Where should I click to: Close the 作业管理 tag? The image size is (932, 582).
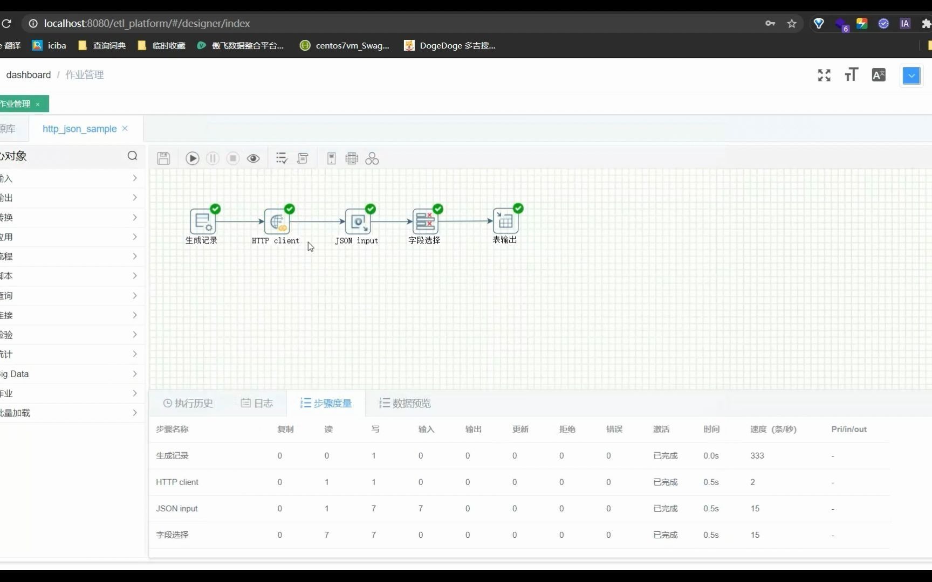coord(38,104)
